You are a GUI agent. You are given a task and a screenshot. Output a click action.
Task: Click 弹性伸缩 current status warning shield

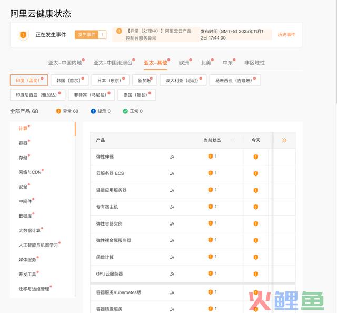tap(211, 156)
